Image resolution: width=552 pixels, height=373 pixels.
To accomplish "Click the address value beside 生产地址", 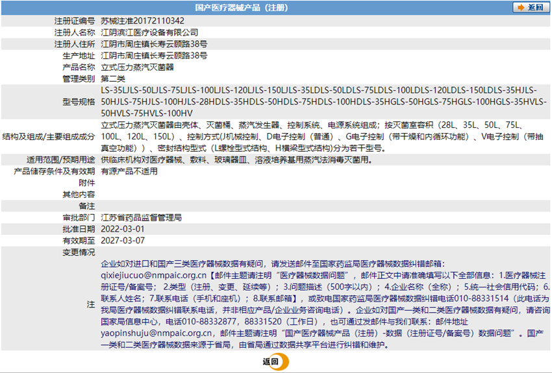I will (x=154, y=56).
